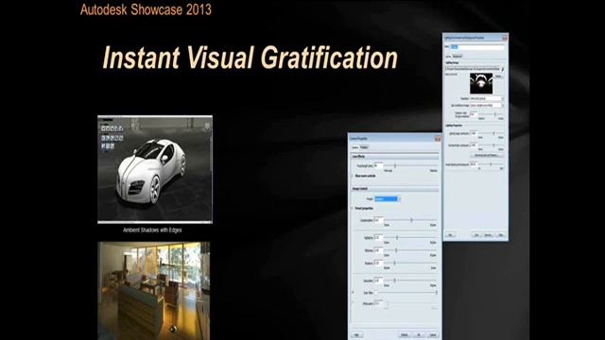Image resolution: width=605 pixels, height=340 pixels.
Task: Click the button beside the lighting preview
Action: pyautogui.click(x=498, y=76)
